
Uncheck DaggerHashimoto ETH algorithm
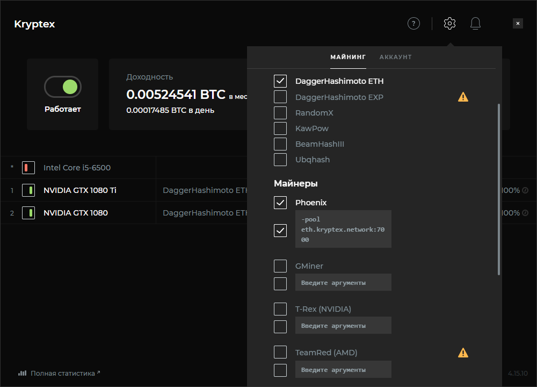(280, 81)
